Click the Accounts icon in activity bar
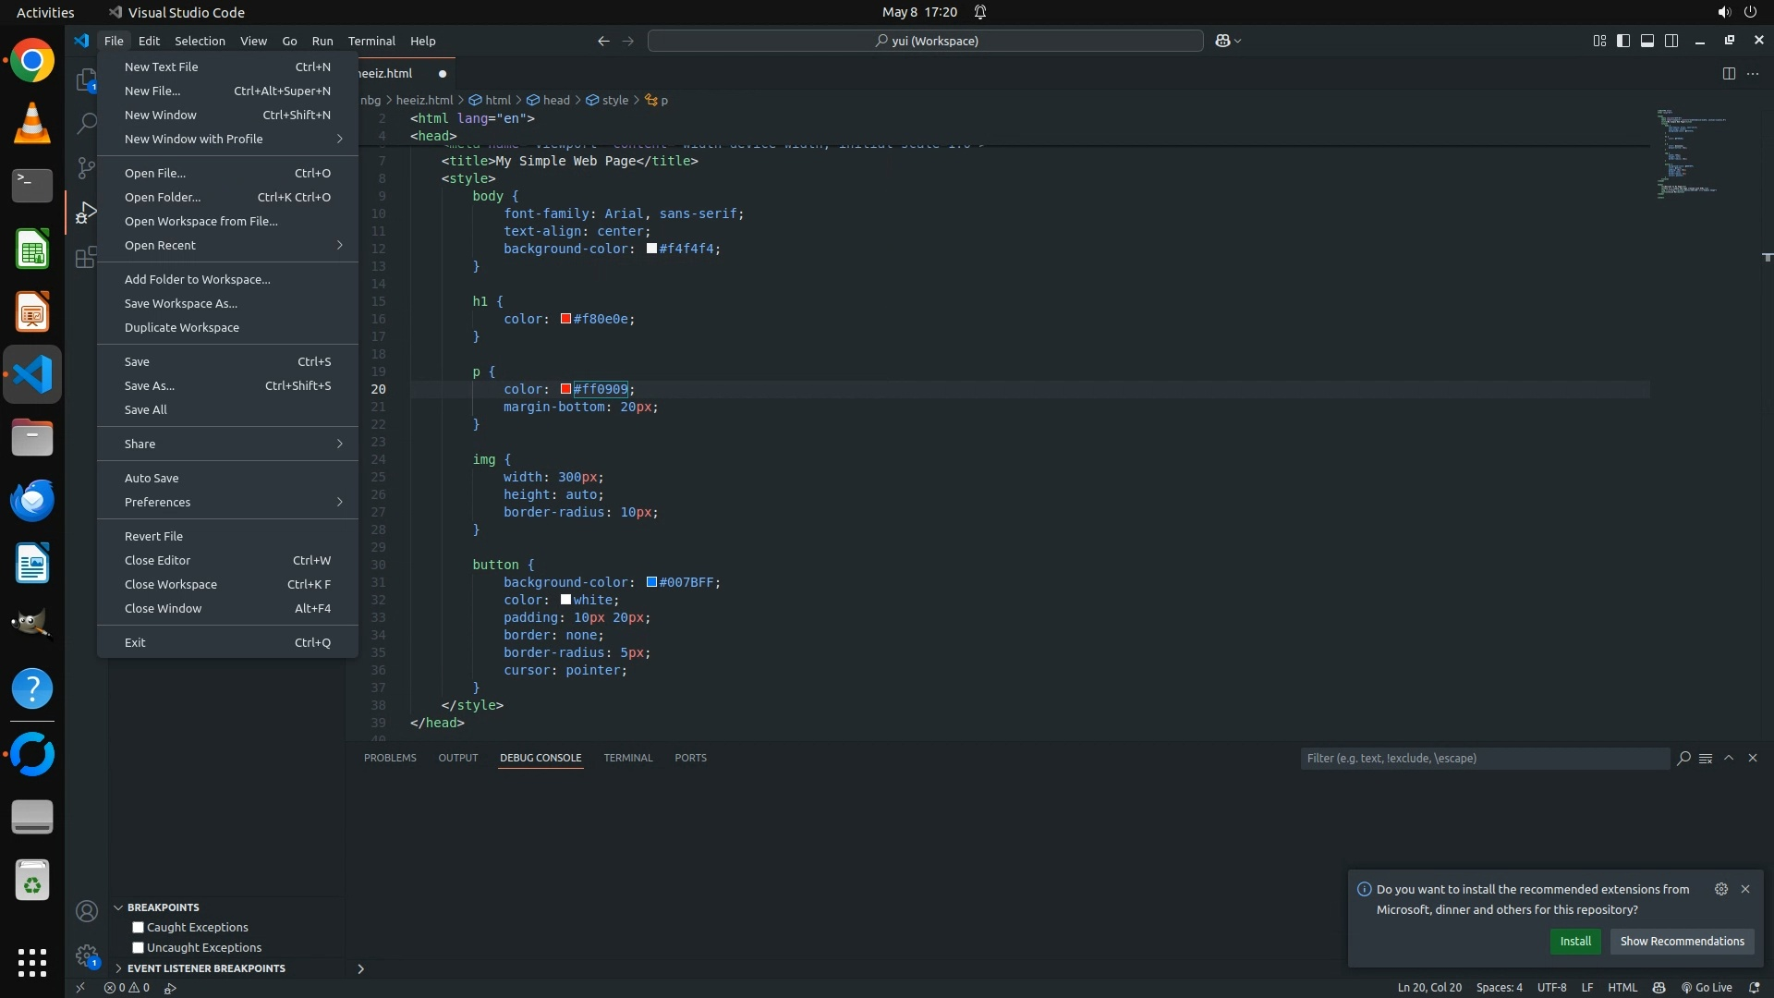 click(86, 912)
